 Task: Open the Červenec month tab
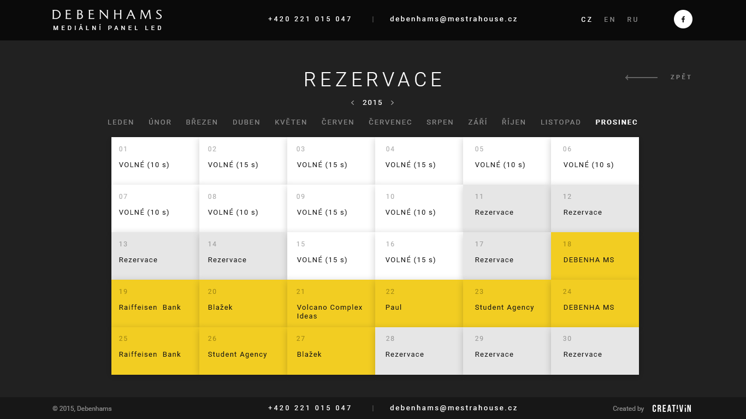pyautogui.click(x=390, y=122)
